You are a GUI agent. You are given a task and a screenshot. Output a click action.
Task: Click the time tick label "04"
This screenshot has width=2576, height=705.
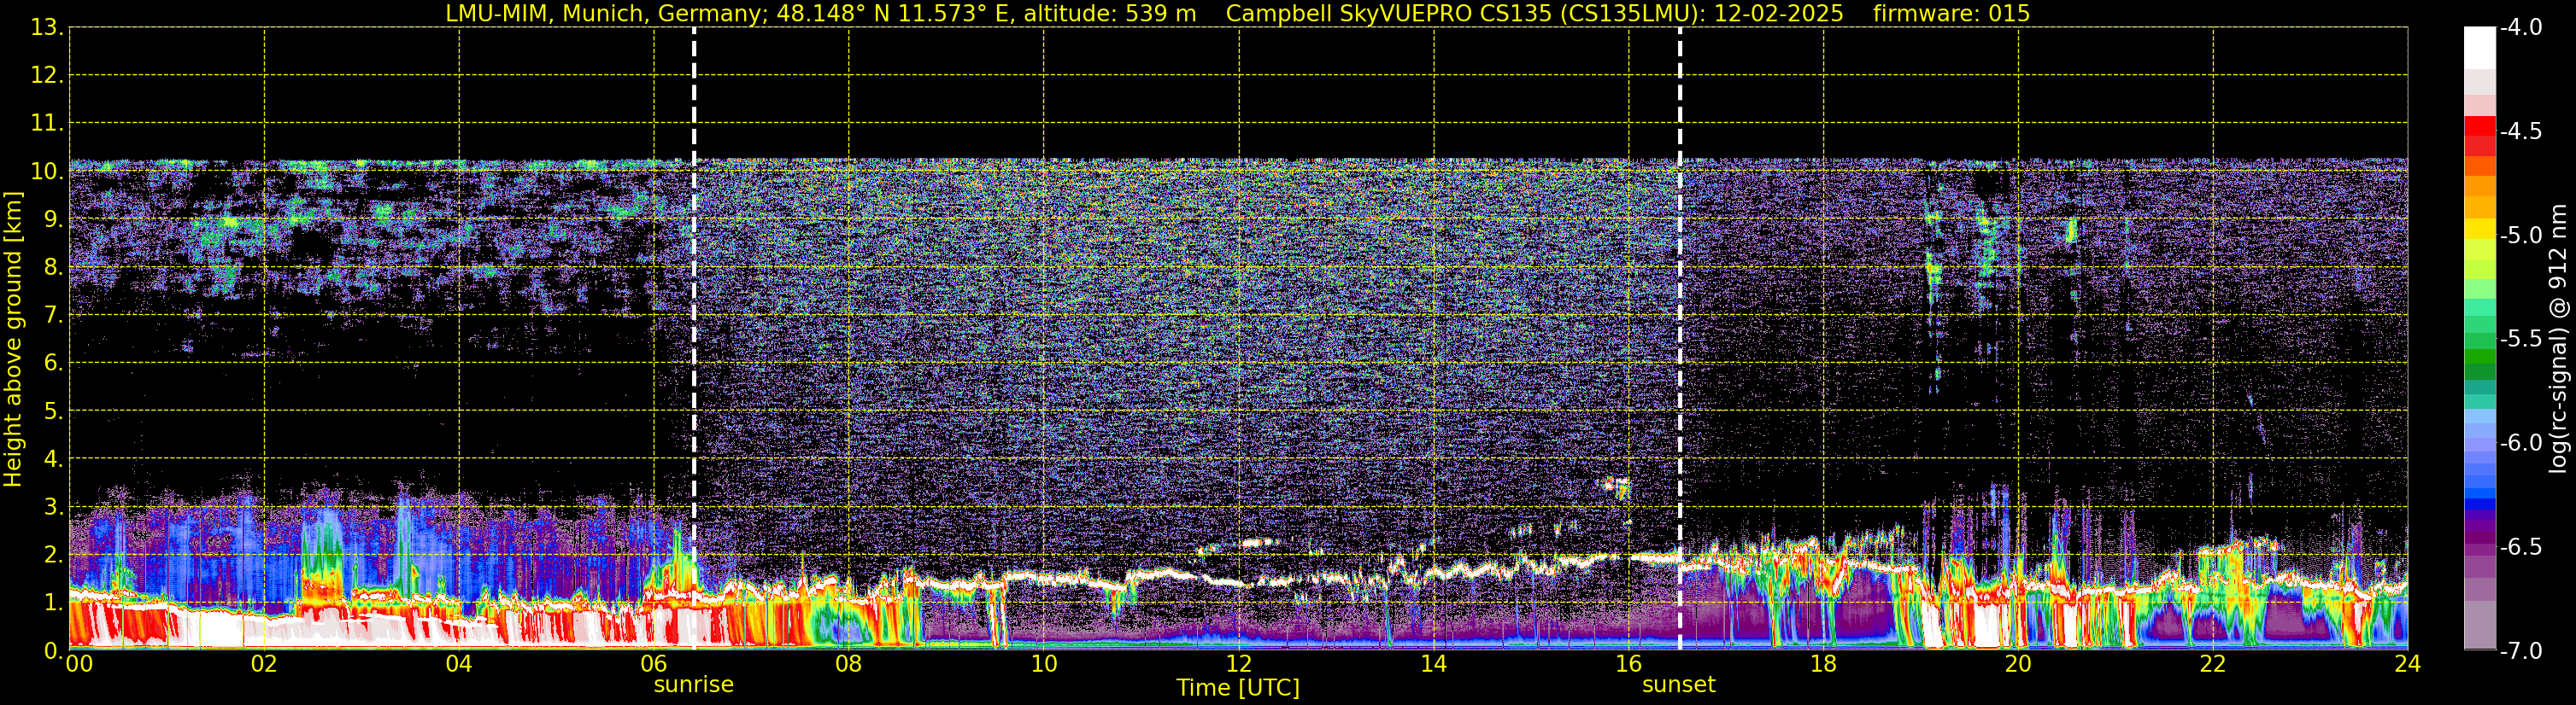point(459,664)
